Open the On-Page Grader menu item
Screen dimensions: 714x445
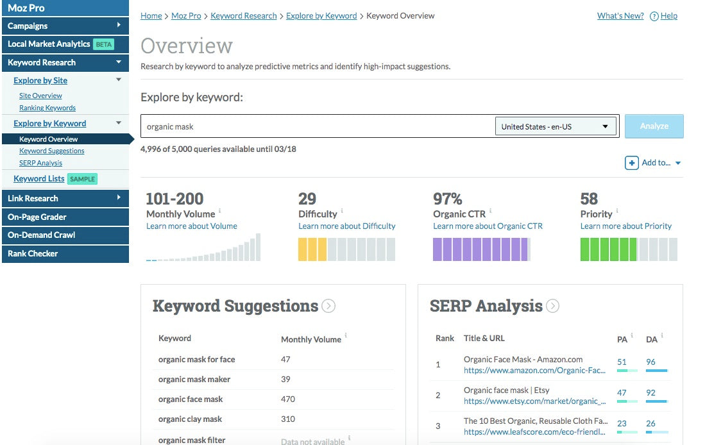65,217
